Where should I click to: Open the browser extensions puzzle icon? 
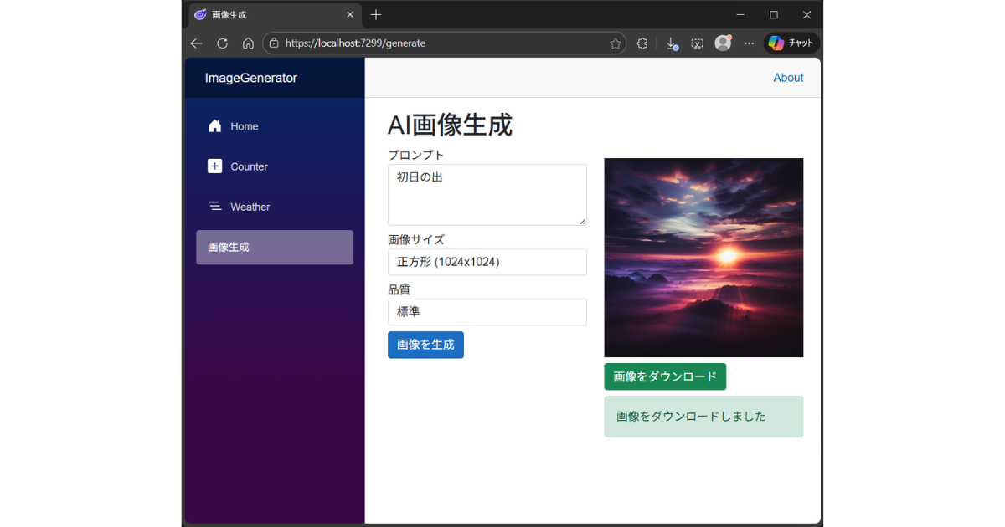(x=642, y=43)
